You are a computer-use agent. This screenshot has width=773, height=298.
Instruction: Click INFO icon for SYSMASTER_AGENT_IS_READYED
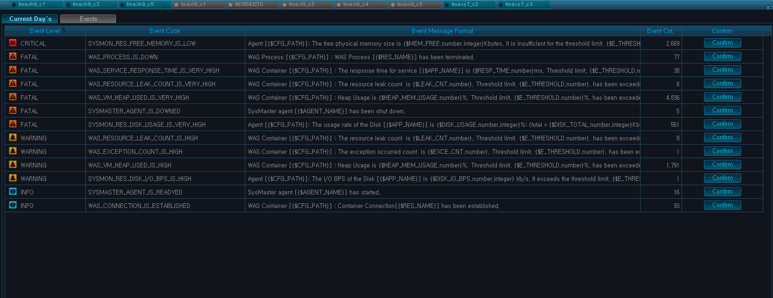[x=13, y=192]
